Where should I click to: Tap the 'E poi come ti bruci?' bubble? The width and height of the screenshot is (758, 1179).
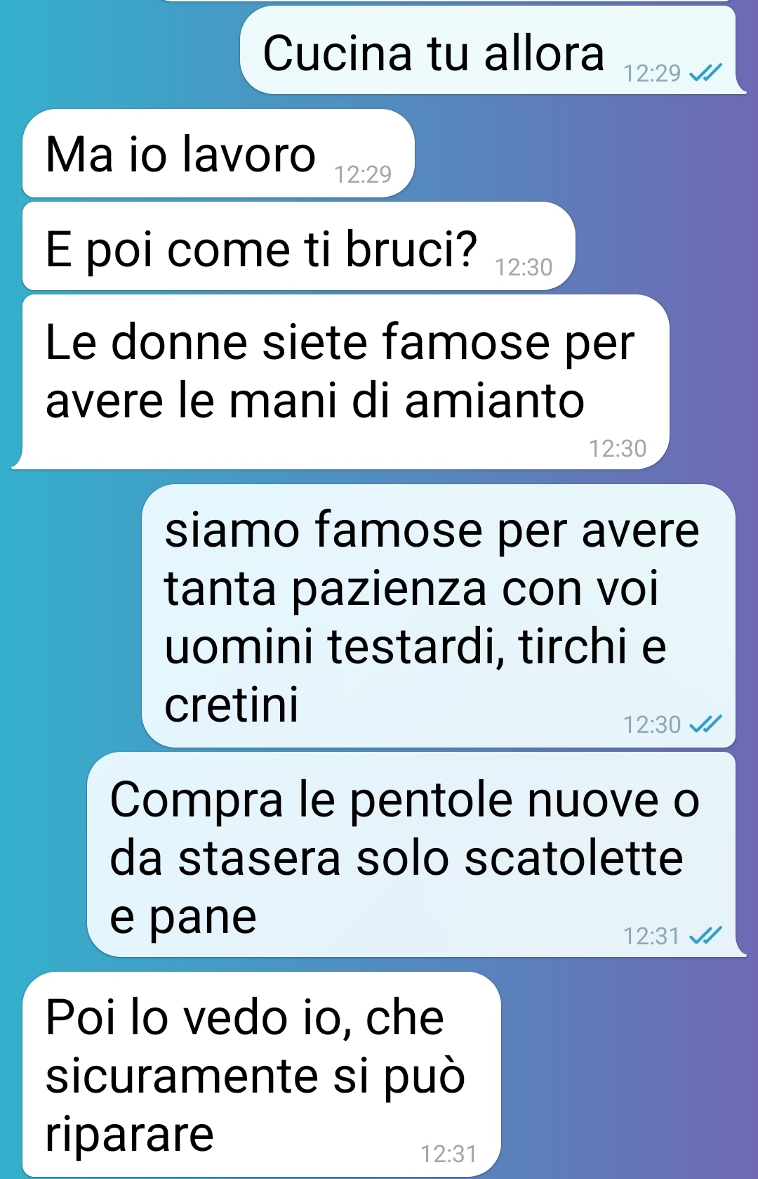[x=299, y=246]
